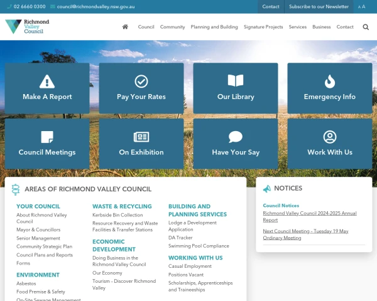The image size is (377, 301).
Task: Click the Make A Report warning icon
Action: [x=47, y=82]
